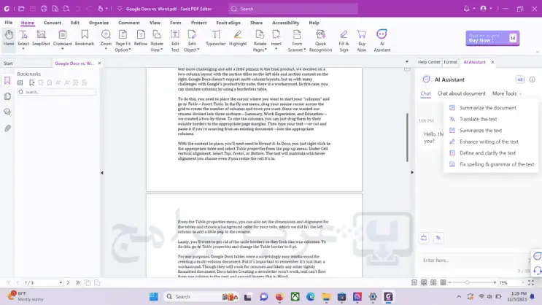Activate the Highlight tool
The image size is (542, 305).
(238, 38)
